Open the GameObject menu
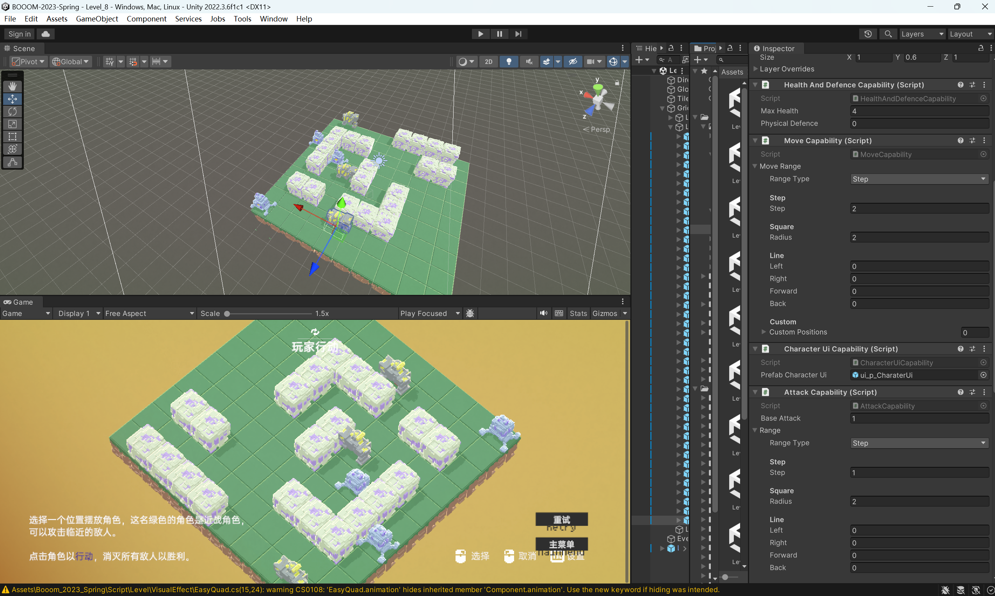This screenshot has height=596, width=995. (97, 19)
